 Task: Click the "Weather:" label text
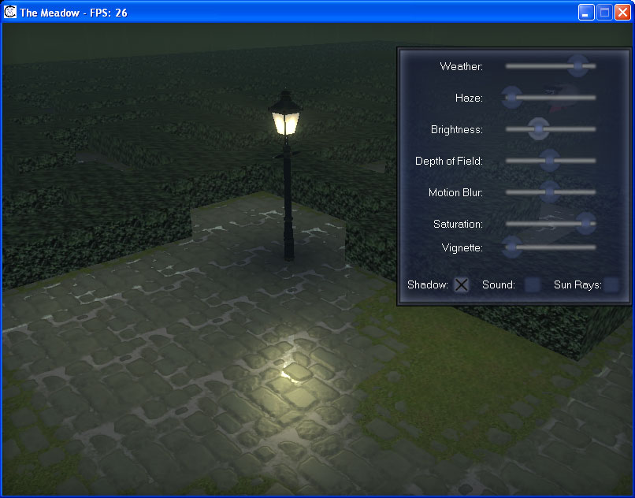point(461,67)
